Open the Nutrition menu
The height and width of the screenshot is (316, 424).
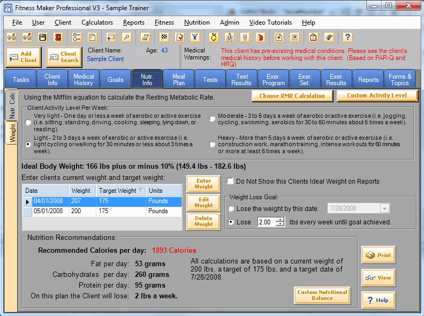pyautogui.click(x=197, y=22)
